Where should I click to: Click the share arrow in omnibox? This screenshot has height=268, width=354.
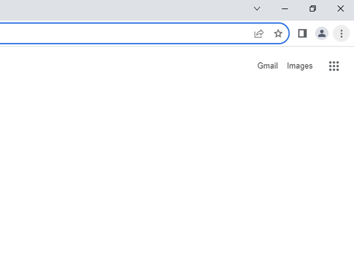point(259,34)
